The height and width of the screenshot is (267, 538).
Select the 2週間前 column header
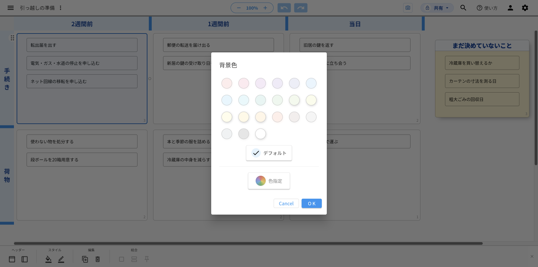(x=82, y=24)
